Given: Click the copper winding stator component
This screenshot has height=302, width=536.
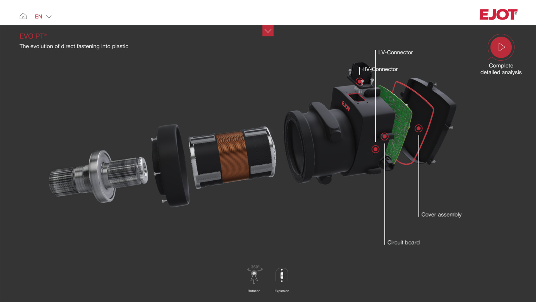Looking at the screenshot, I should (232, 157).
